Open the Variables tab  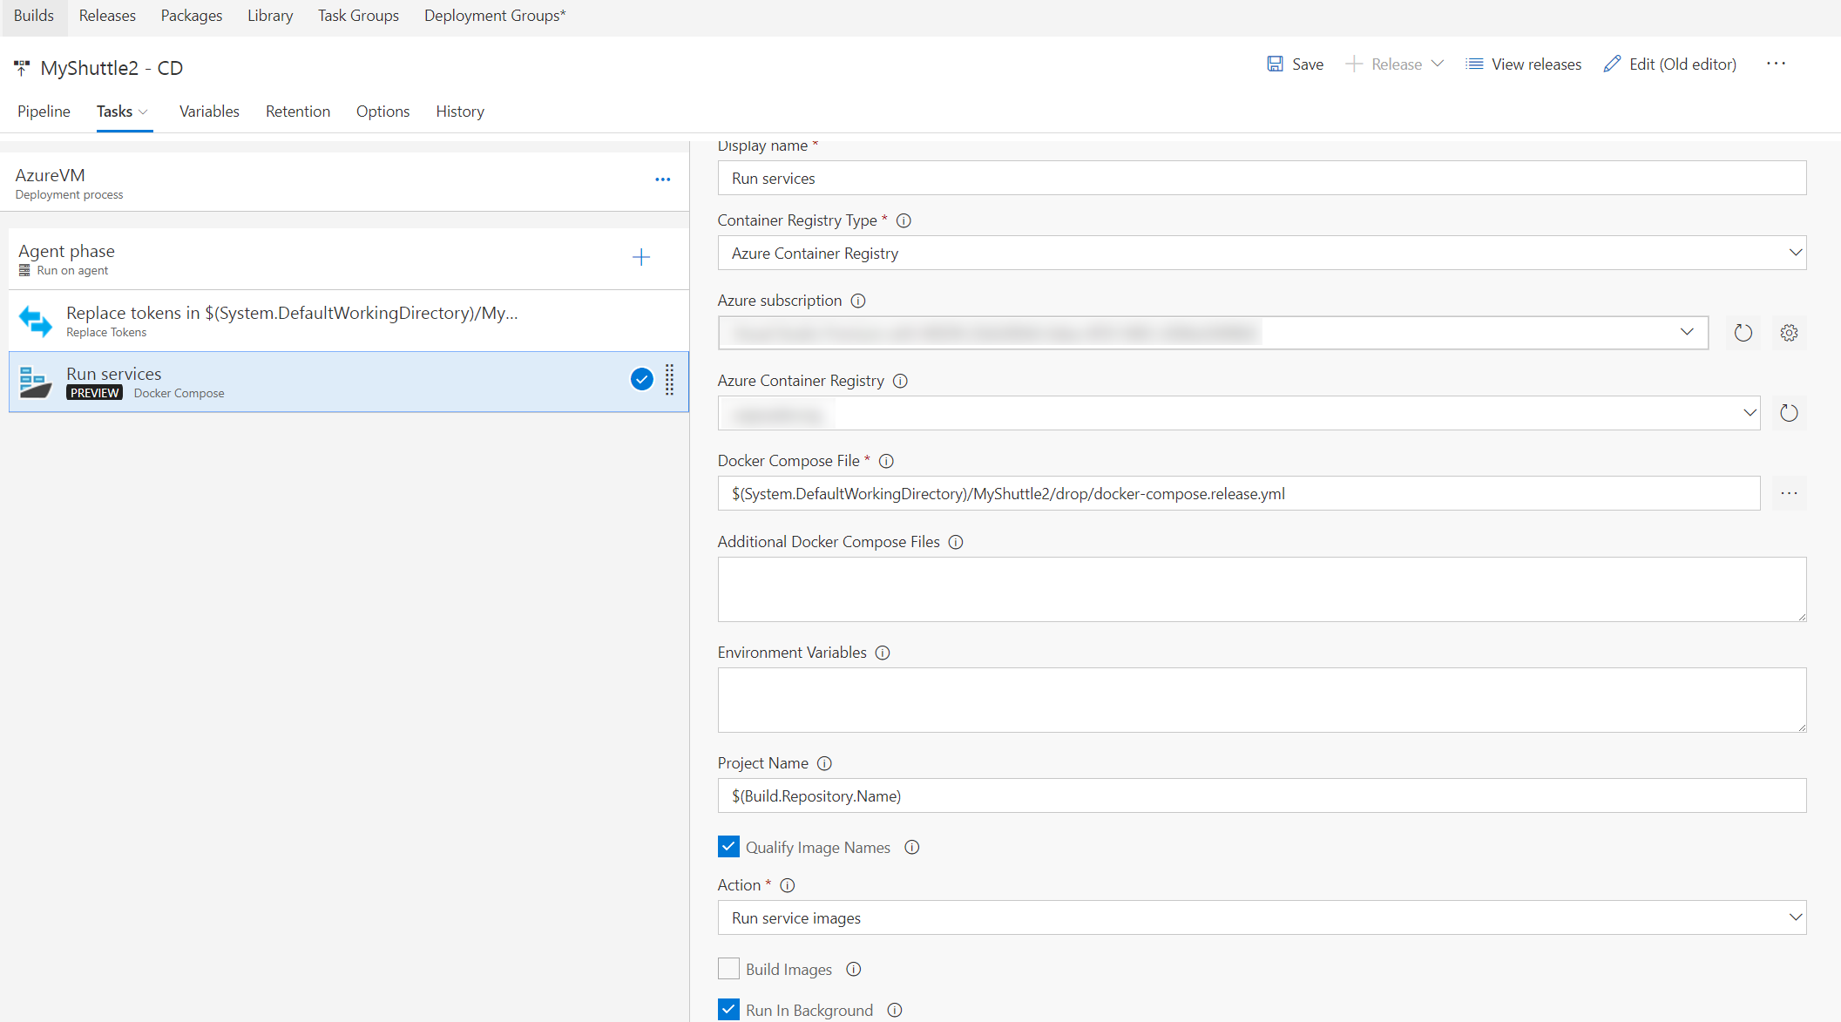tap(209, 112)
